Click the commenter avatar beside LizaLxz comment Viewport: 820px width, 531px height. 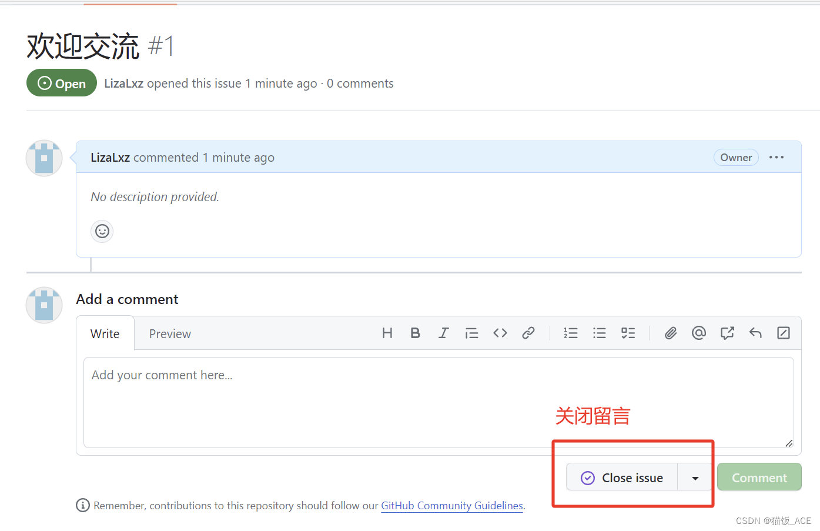pyautogui.click(x=44, y=158)
